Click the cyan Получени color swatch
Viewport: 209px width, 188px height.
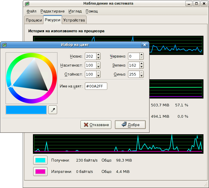coord(40,160)
